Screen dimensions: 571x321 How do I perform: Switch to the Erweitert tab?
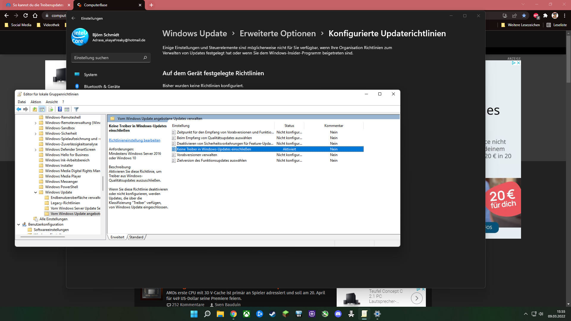117,237
